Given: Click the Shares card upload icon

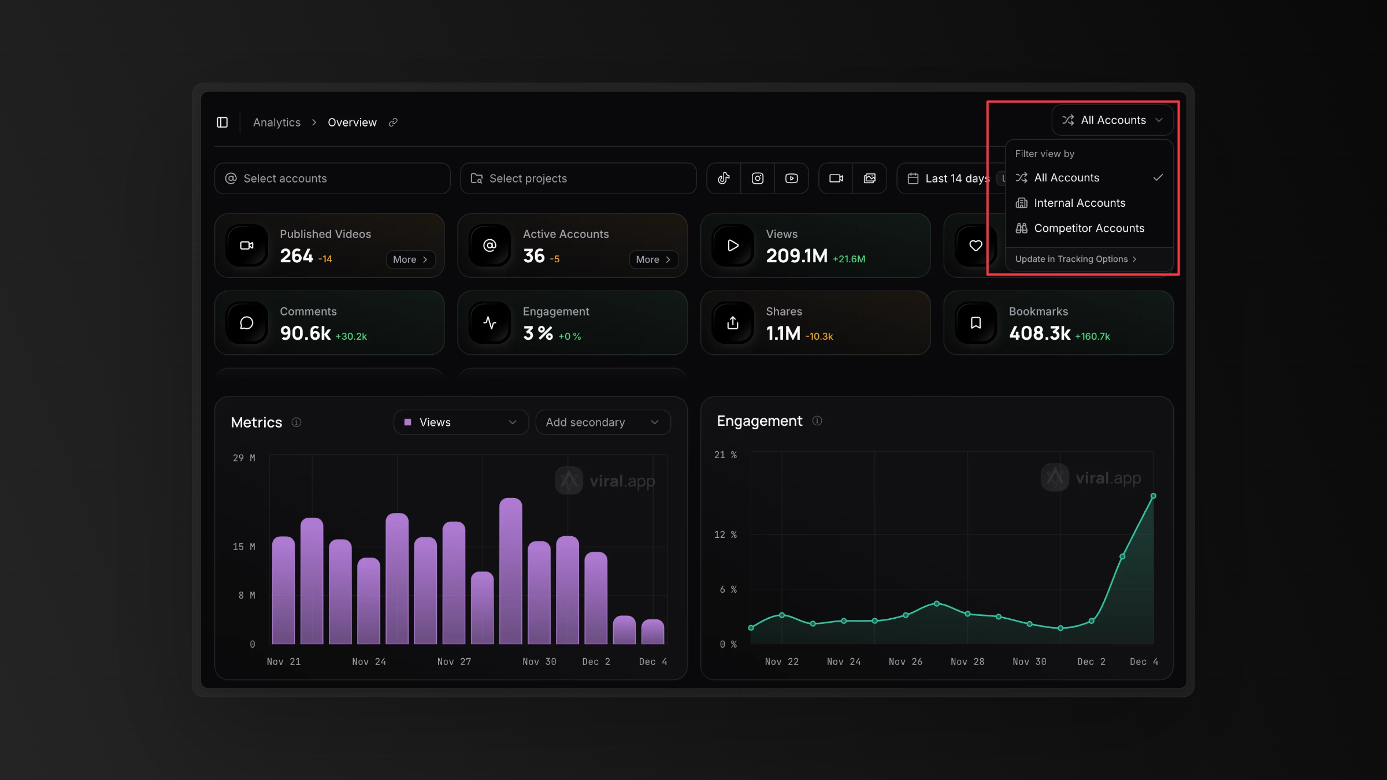Looking at the screenshot, I should (x=732, y=323).
